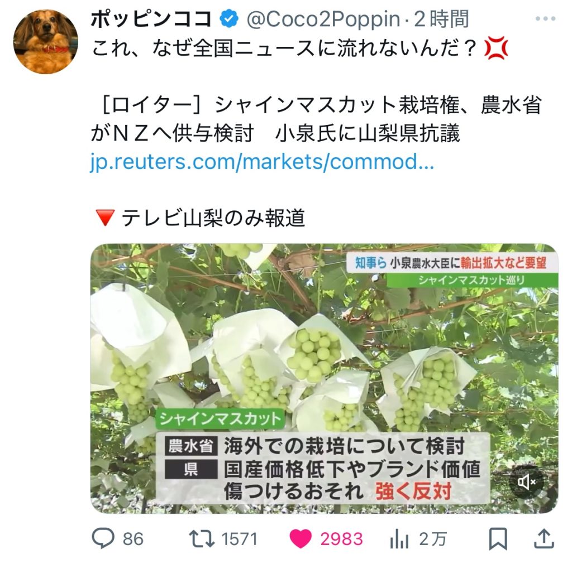Open the dachshund profile avatar
Screen dimensions: 572x564
coord(46,41)
